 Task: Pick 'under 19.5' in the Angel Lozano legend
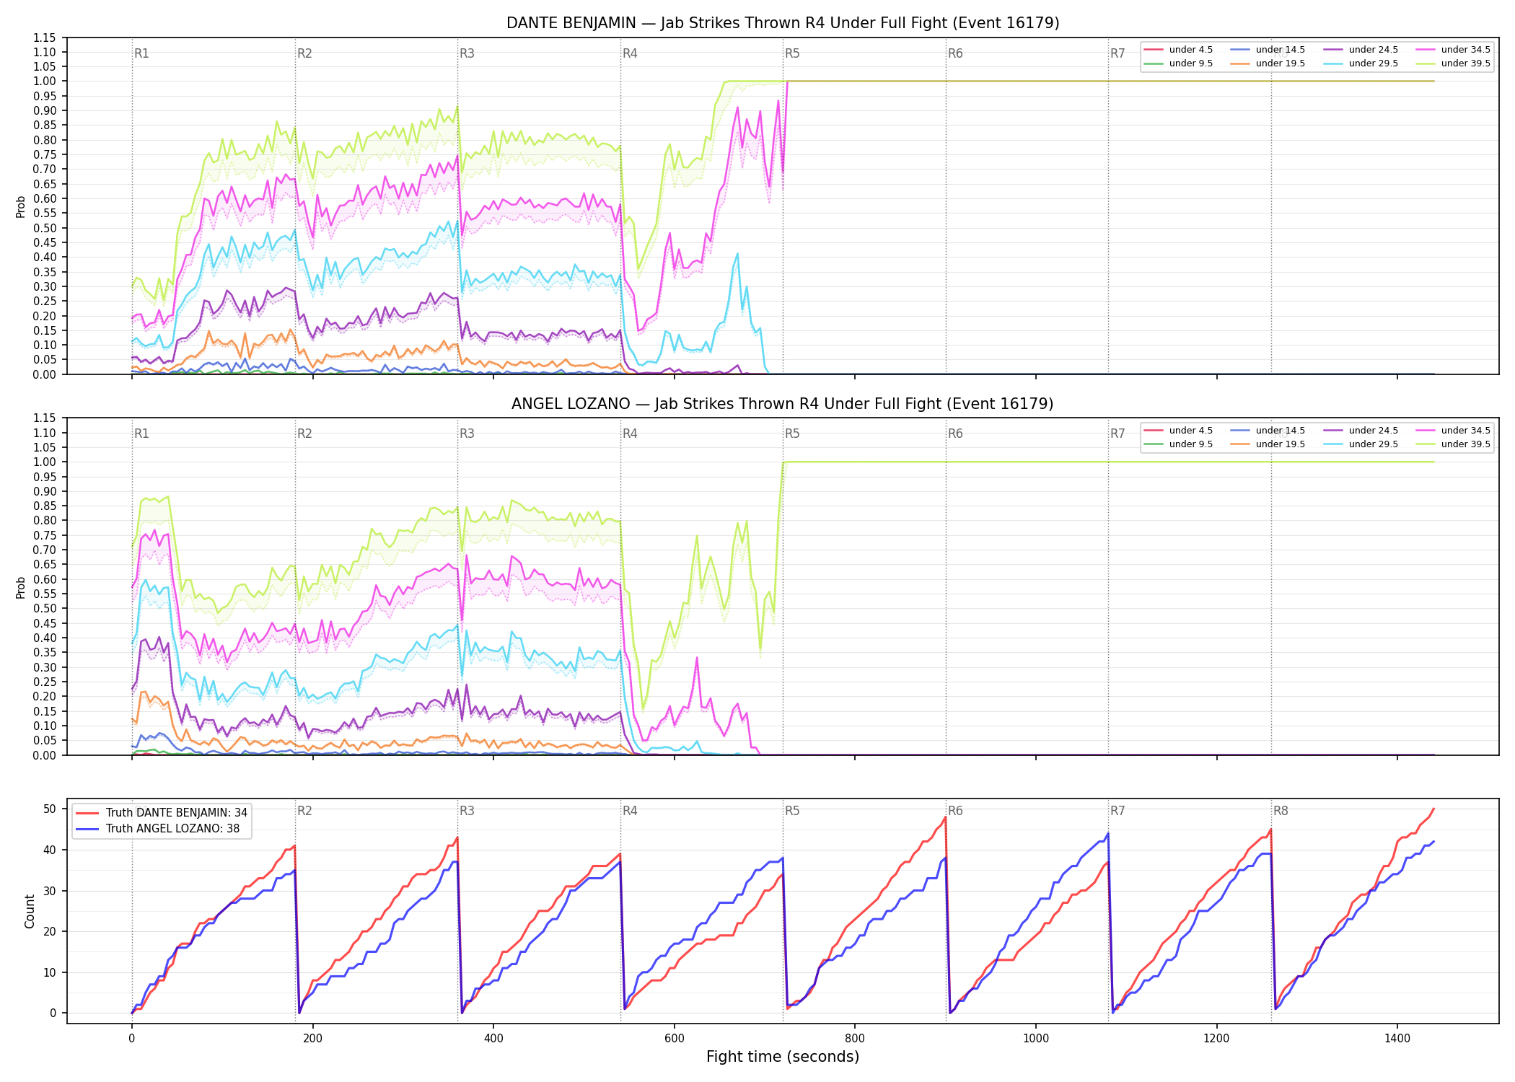point(1268,444)
